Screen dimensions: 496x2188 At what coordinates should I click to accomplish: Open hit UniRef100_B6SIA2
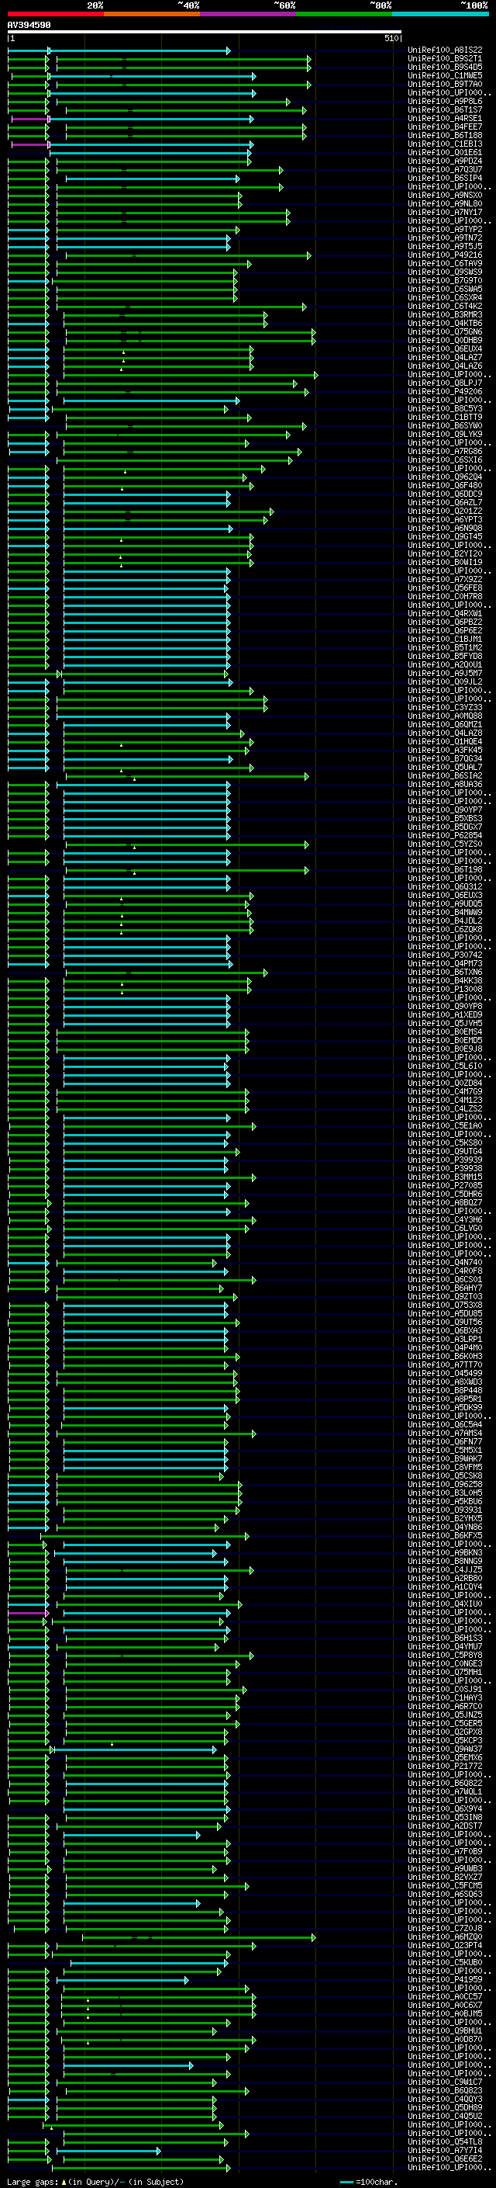coord(445,775)
